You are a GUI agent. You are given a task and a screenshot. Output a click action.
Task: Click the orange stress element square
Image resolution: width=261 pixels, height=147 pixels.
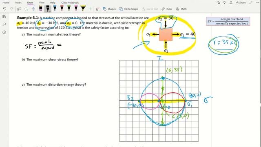coord(166,34)
